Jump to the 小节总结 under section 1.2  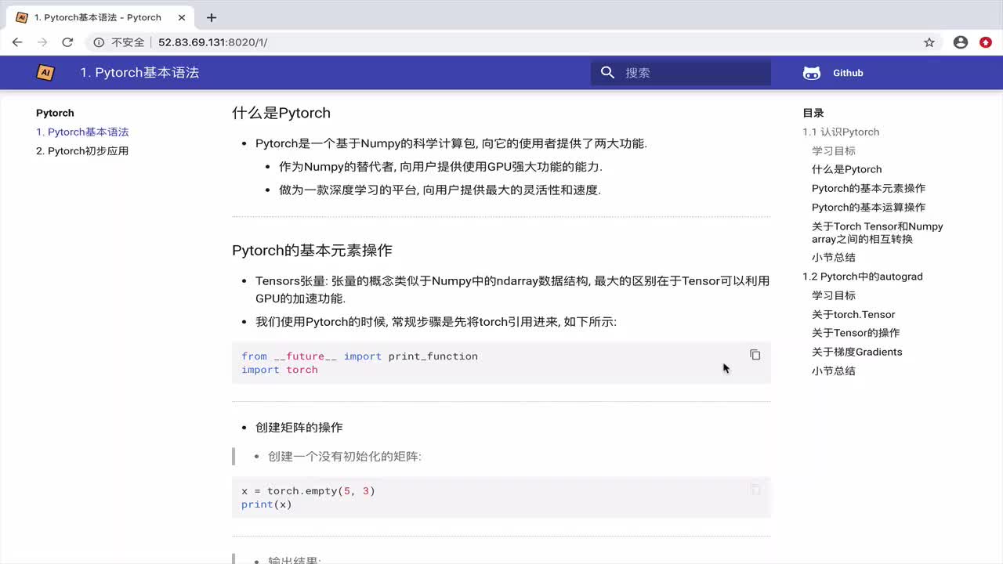click(x=834, y=371)
